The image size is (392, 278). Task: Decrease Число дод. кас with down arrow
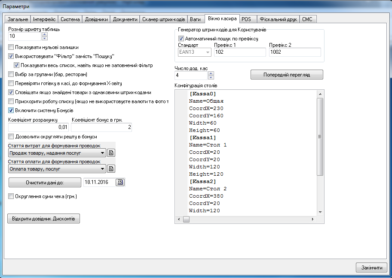point(211,77)
